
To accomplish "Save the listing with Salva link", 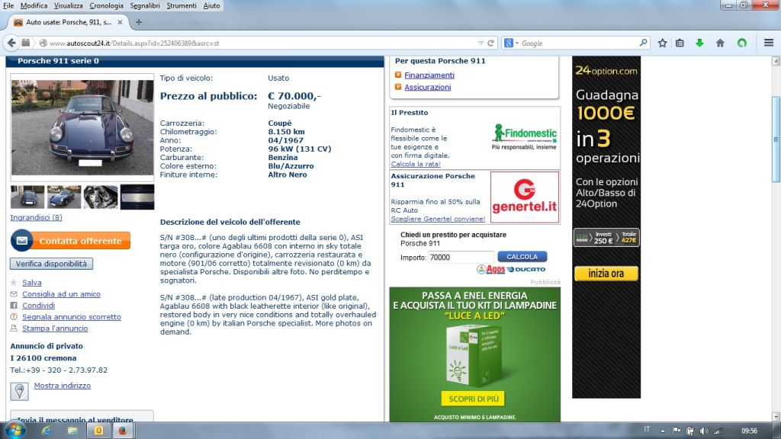I will pyautogui.click(x=32, y=283).
